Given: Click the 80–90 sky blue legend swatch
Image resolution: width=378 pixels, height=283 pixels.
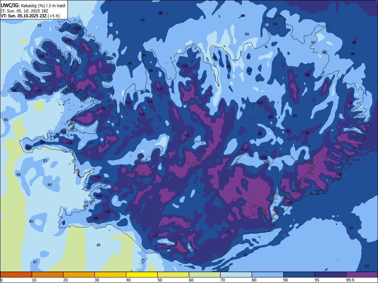Looking at the screenshot, I should click(268, 275).
